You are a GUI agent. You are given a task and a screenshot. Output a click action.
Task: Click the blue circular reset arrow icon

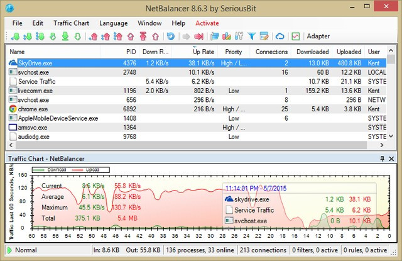click(x=171, y=36)
